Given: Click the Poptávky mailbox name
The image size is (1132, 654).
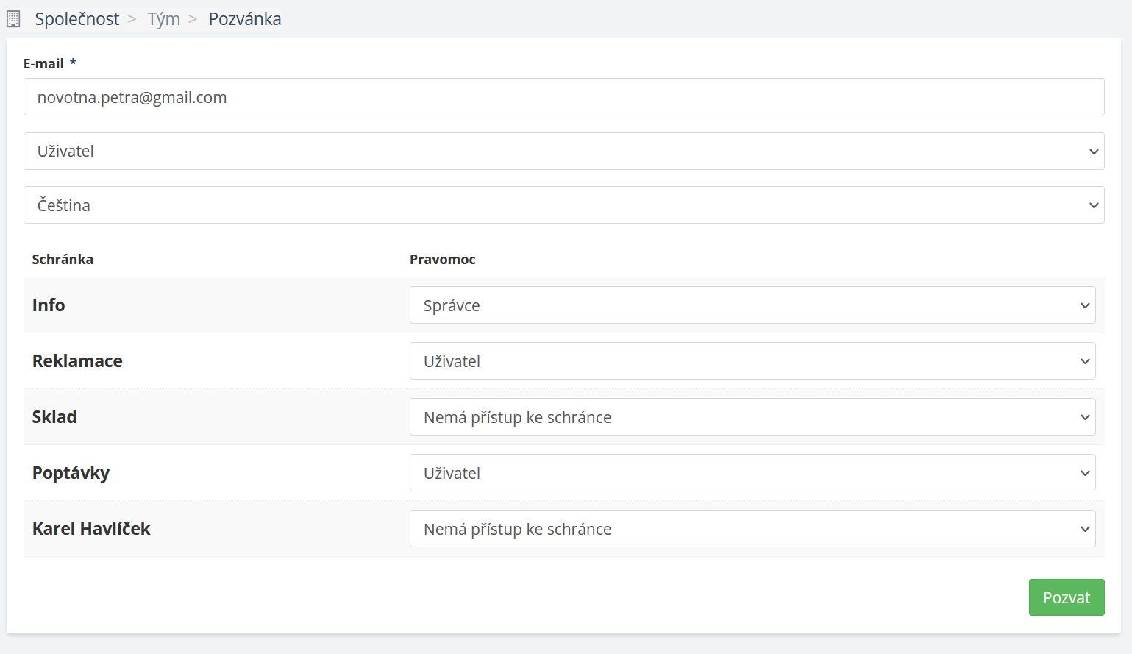Looking at the screenshot, I should [71, 473].
